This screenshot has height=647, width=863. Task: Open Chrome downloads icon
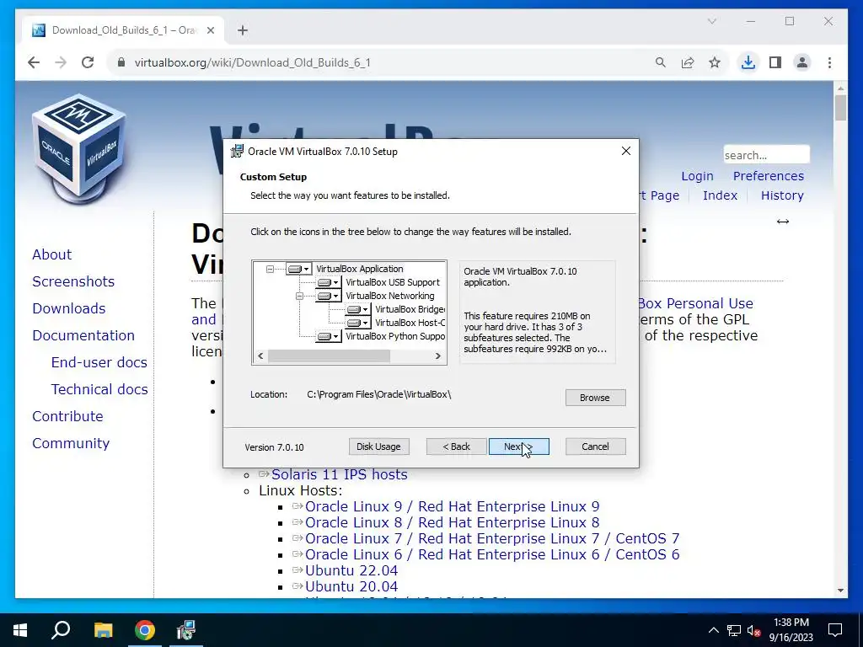click(x=748, y=62)
